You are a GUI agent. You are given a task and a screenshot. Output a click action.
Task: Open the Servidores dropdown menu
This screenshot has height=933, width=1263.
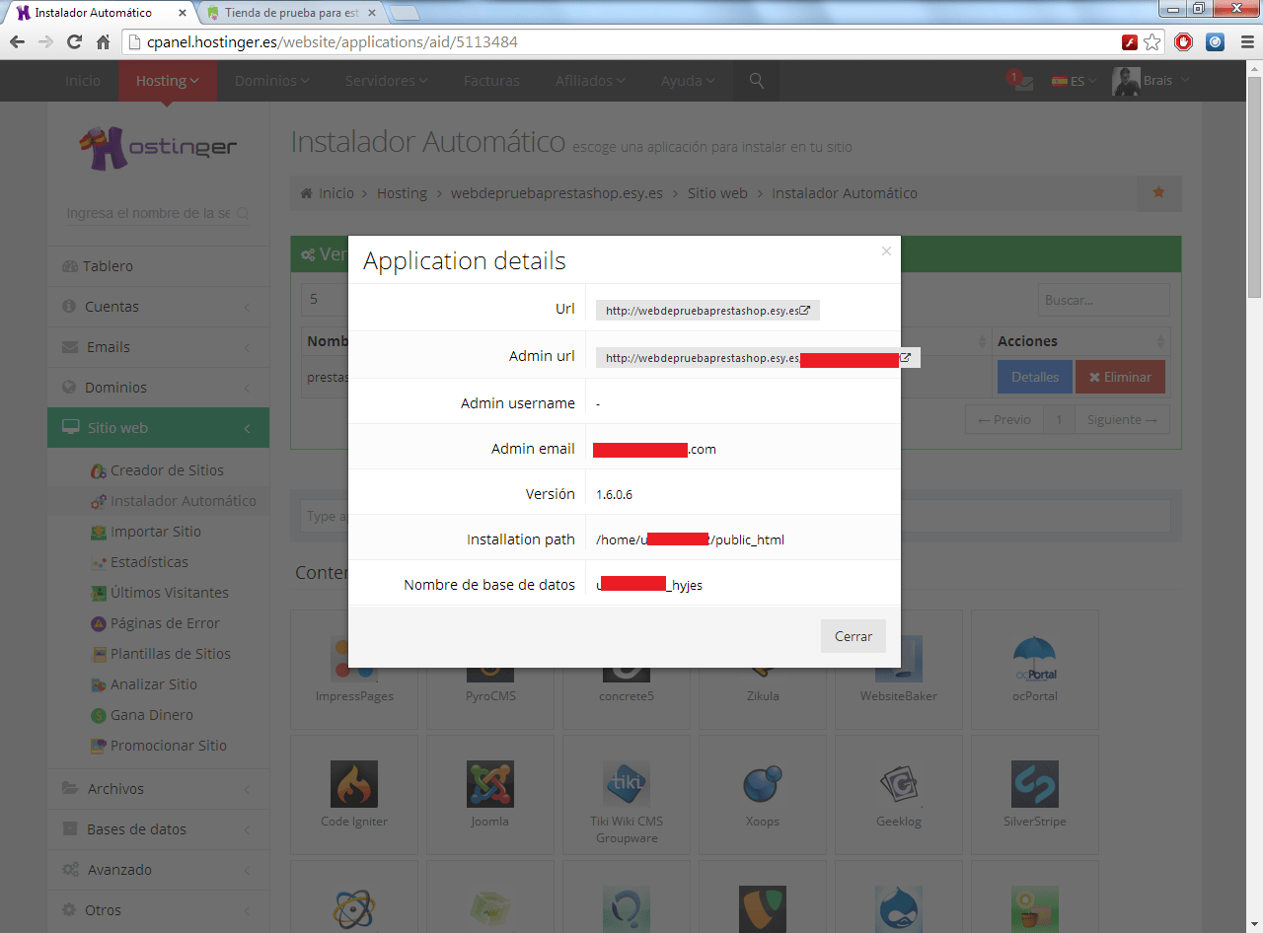click(386, 81)
